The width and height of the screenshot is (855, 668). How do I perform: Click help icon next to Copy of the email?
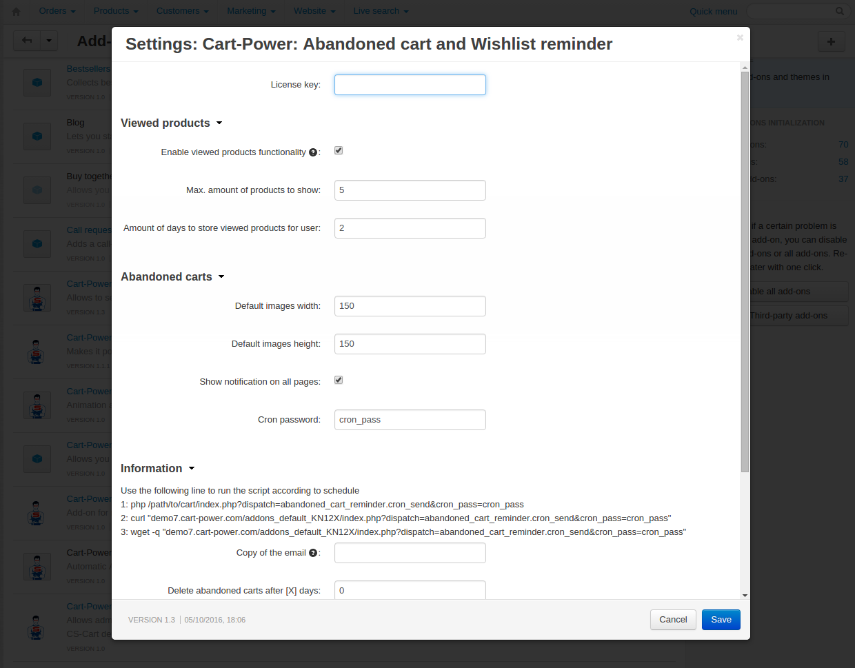pyautogui.click(x=313, y=553)
